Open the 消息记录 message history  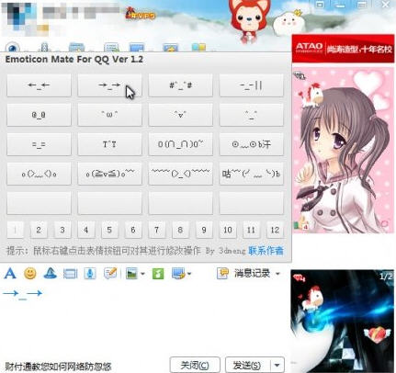(x=252, y=273)
